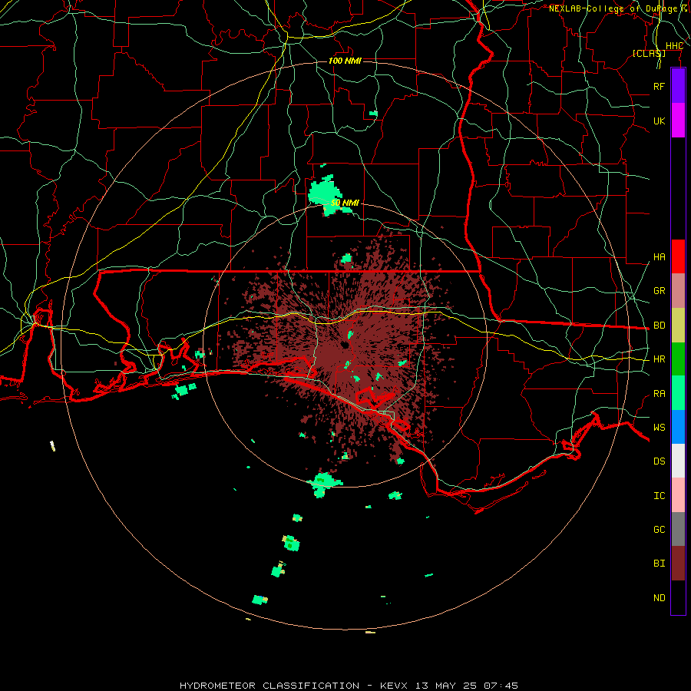Click the radar site center black dot
The height and width of the screenshot is (691, 691).
click(345, 345)
